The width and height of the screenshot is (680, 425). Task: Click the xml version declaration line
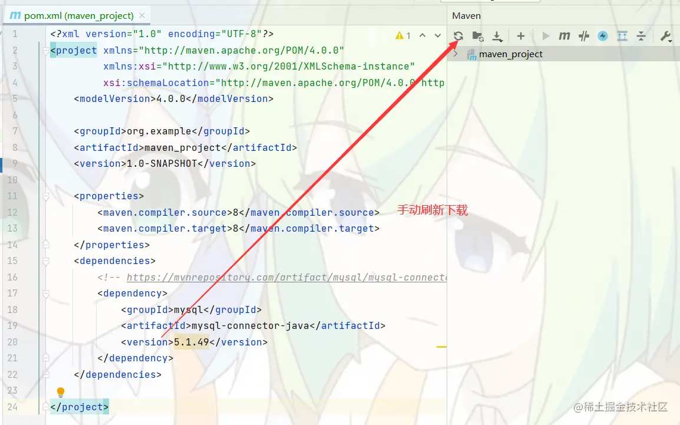click(162, 34)
